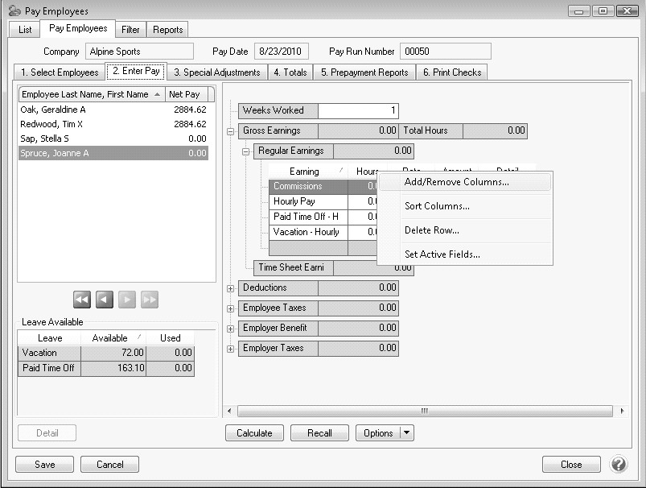This screenshot has width=646, height=488.
Task: Choose Delete Row in context menu
Action: pos(432,230)
